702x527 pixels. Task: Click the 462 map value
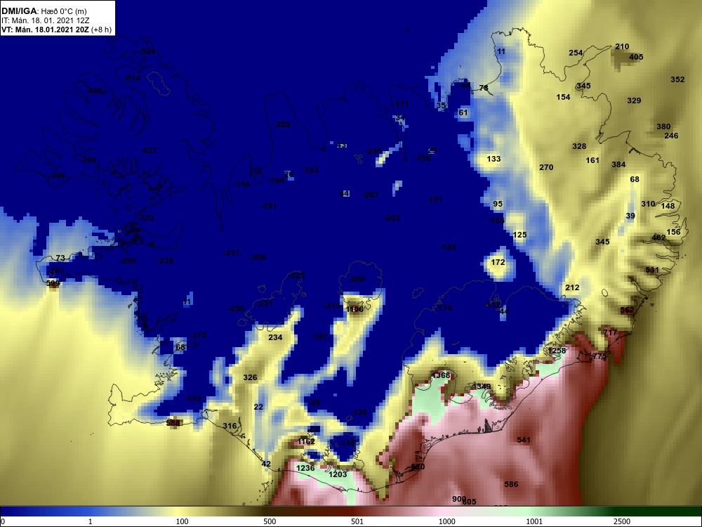[658, 238]
